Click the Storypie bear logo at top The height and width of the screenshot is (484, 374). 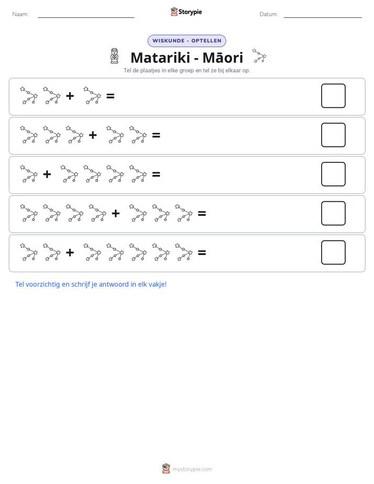pos(174,12)
